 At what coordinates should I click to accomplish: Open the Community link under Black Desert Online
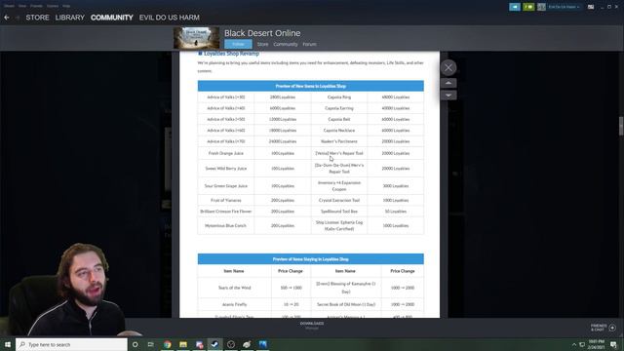point(286,44)
